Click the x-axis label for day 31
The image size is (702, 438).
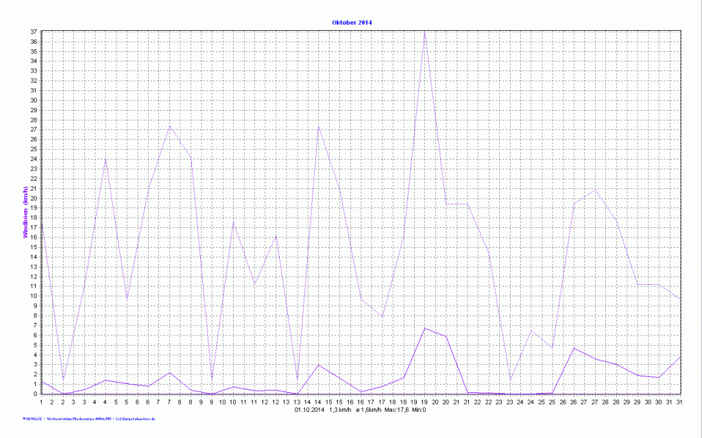680,402
